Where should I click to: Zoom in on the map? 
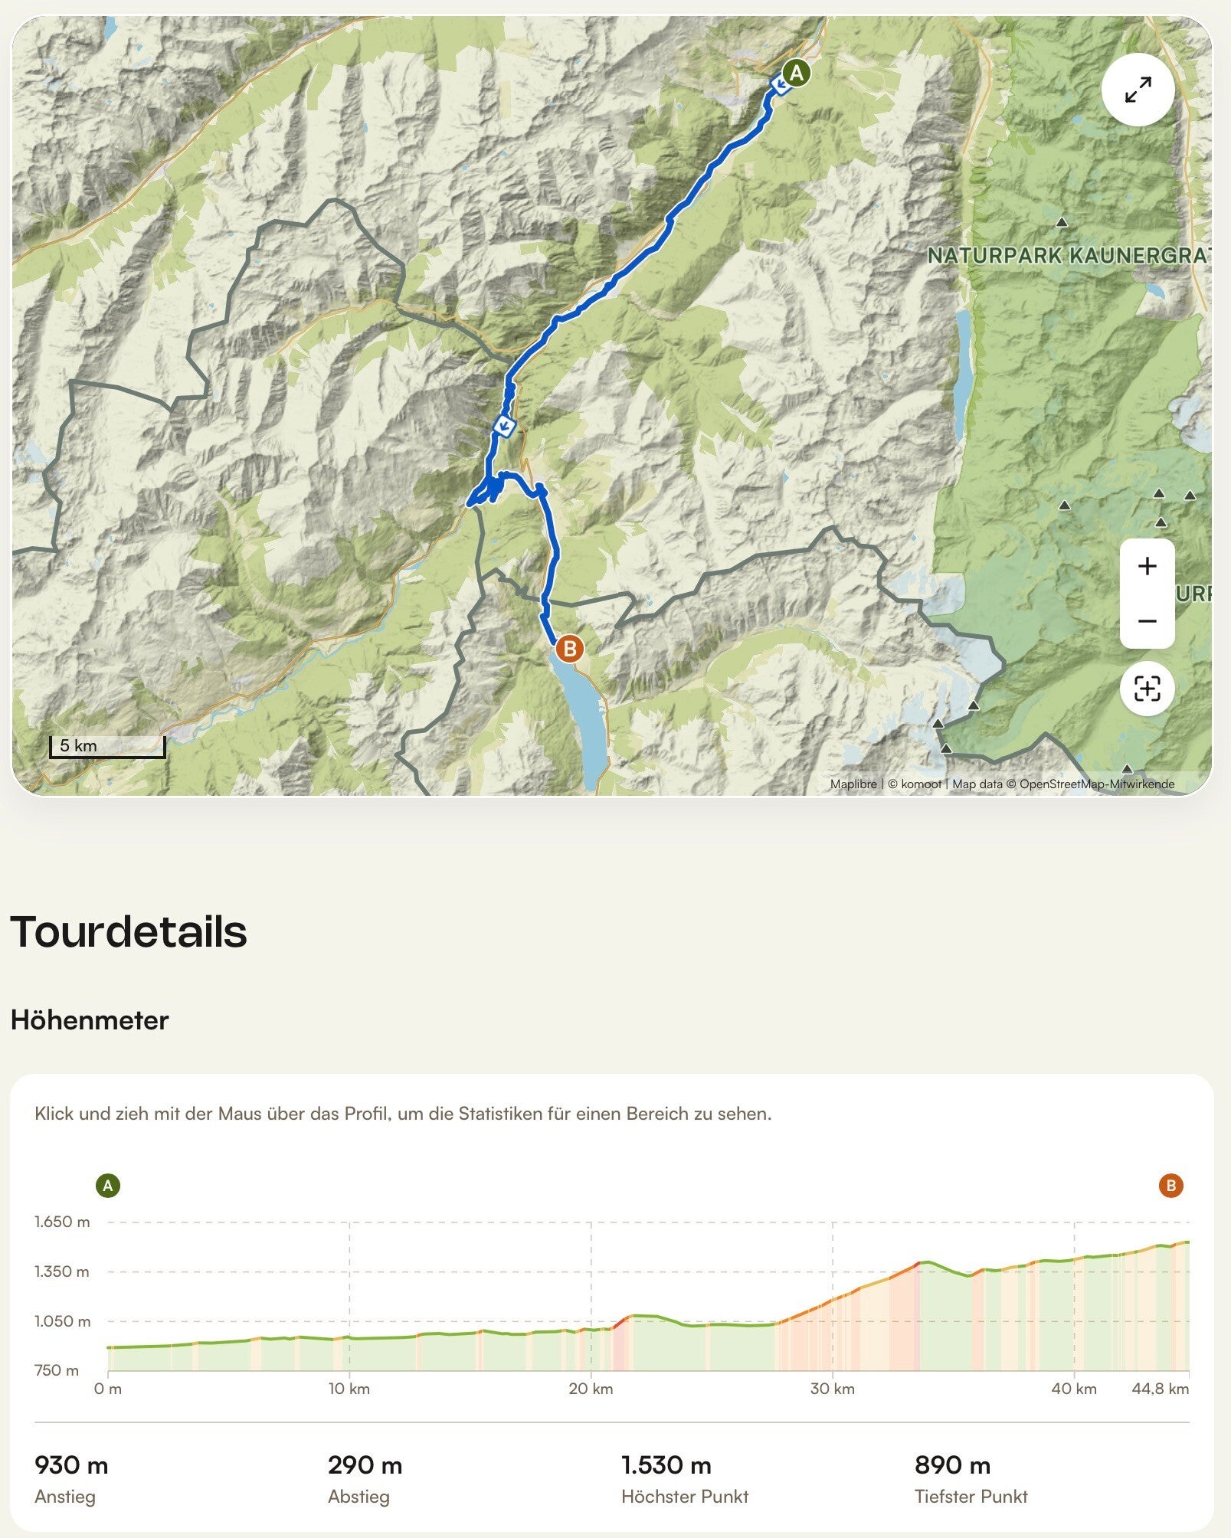(x=1147, y=567)
